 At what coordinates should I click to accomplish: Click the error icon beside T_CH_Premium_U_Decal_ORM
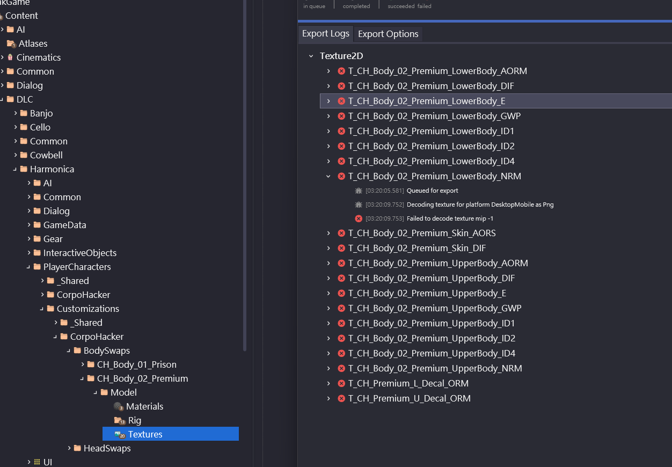click(x=341, y=398)
